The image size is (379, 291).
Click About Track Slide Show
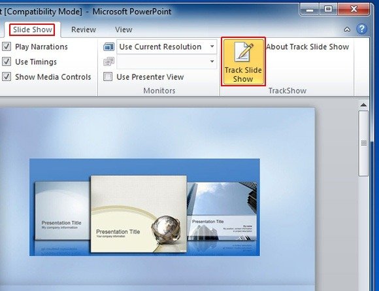tap(308, 46)
